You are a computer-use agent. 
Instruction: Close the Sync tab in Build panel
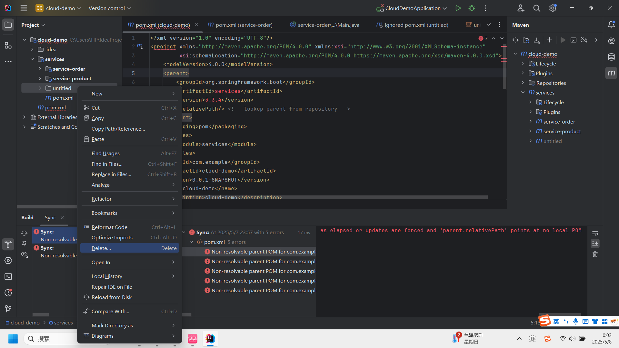[62, 218]
